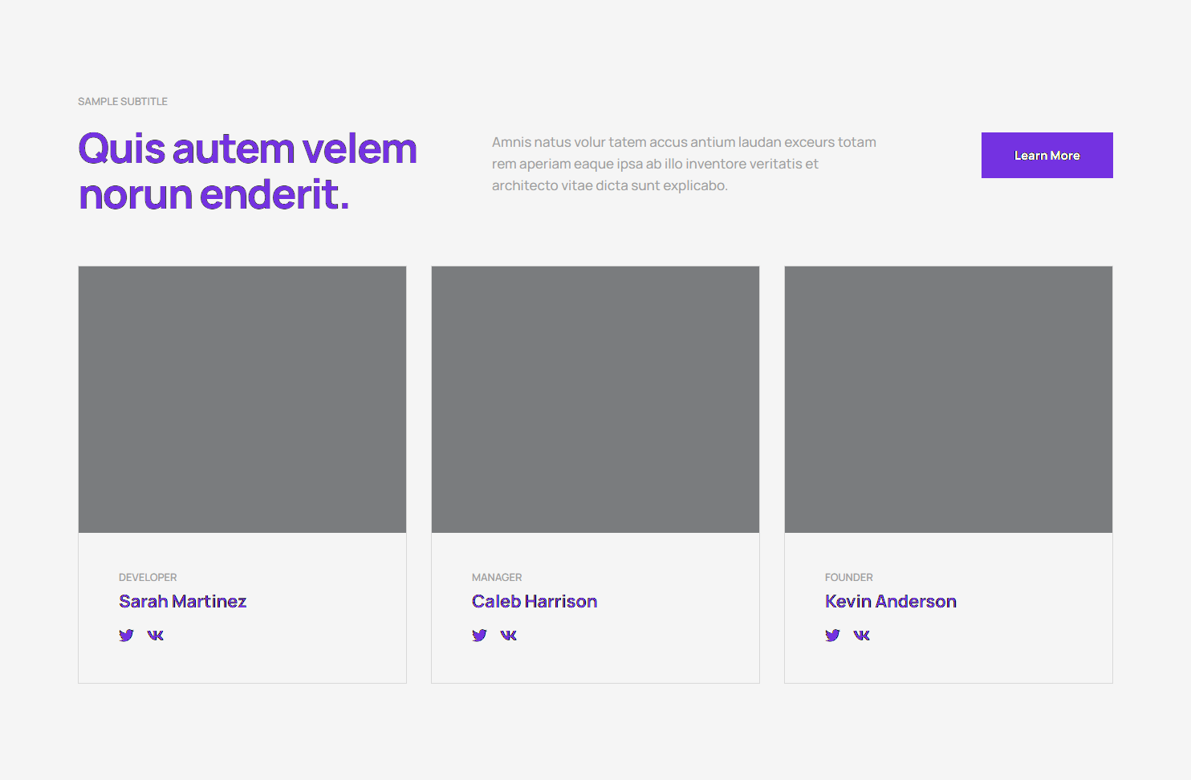Click the photo above Sarah Martinez
1191x780 pixels.
coord(242,400)
